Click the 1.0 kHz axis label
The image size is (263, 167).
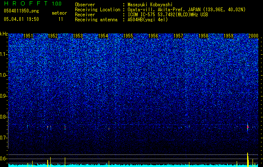pos(3,76)
